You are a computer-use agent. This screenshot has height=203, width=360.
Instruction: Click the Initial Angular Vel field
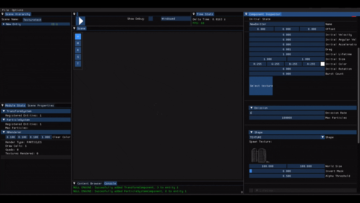tap(287, 39)
